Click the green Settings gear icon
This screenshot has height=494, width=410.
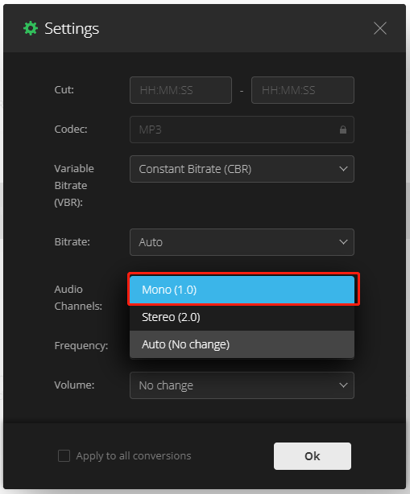[x=31, y=28]
